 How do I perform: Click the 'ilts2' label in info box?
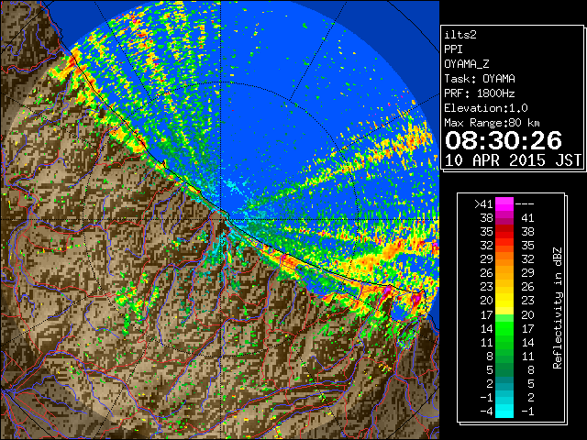(460, 35)
